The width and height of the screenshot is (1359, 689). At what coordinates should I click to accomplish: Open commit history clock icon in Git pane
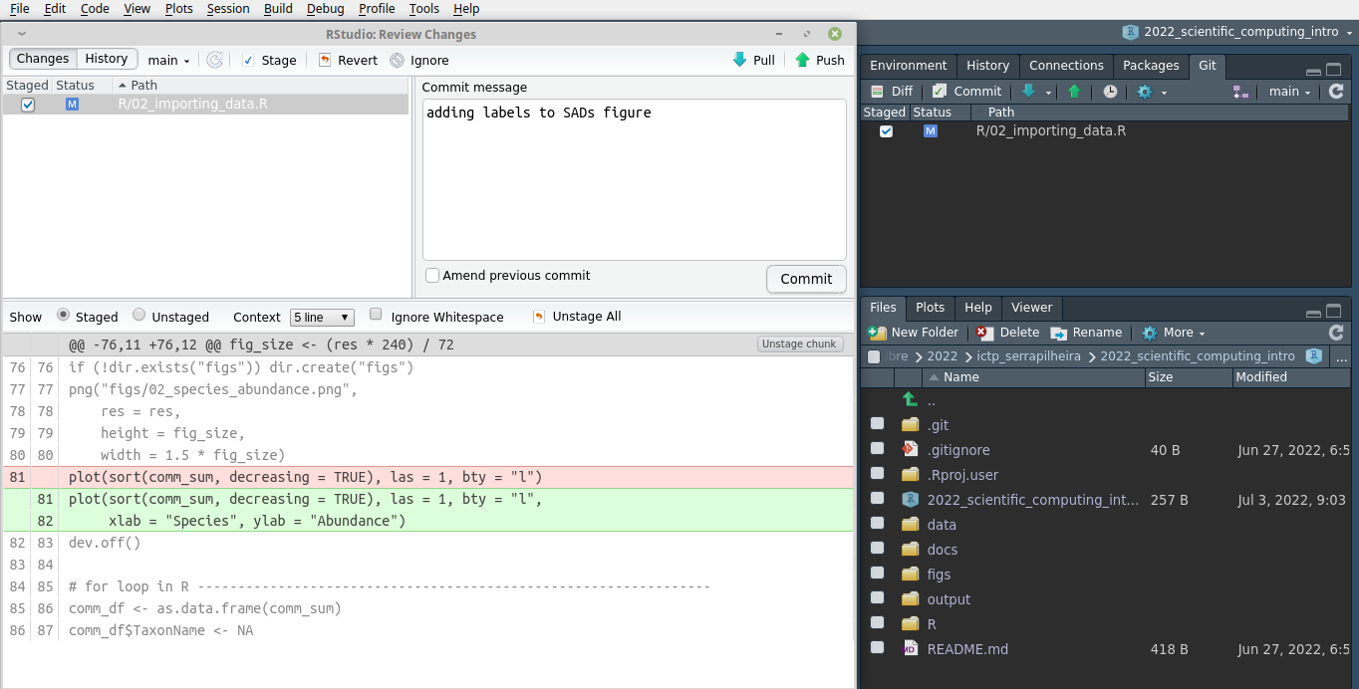pyautogui.click(x=1110, y=91)
